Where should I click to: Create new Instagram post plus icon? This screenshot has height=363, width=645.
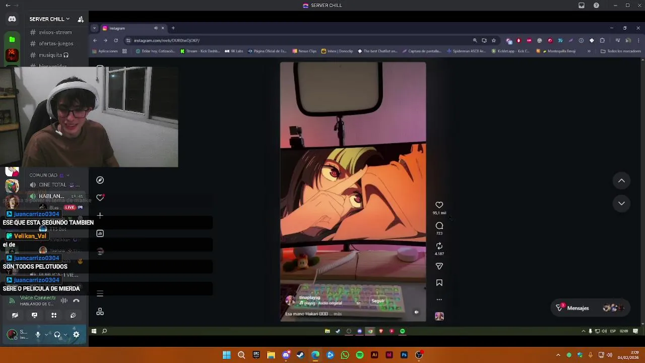pos(100,215)
